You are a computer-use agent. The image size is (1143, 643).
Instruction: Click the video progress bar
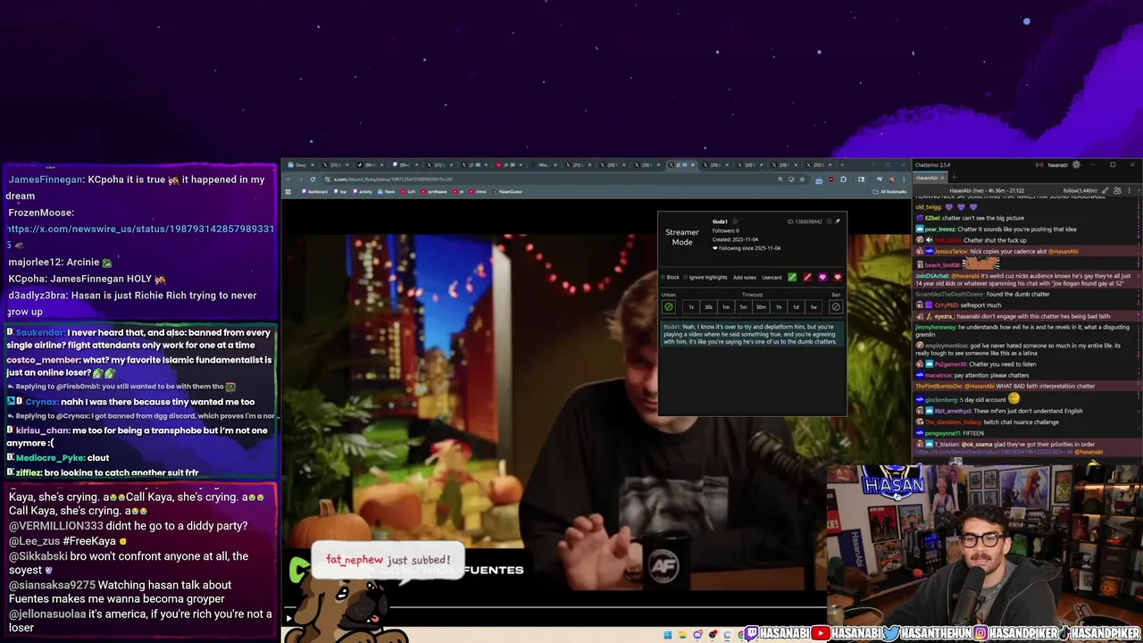(554, 606)
